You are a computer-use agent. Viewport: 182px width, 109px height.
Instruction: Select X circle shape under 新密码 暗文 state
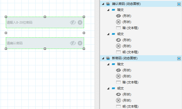point(118,76)
